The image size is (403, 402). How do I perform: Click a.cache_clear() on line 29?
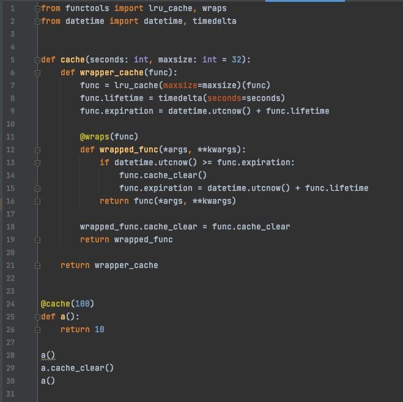click(x=78, y=368)
